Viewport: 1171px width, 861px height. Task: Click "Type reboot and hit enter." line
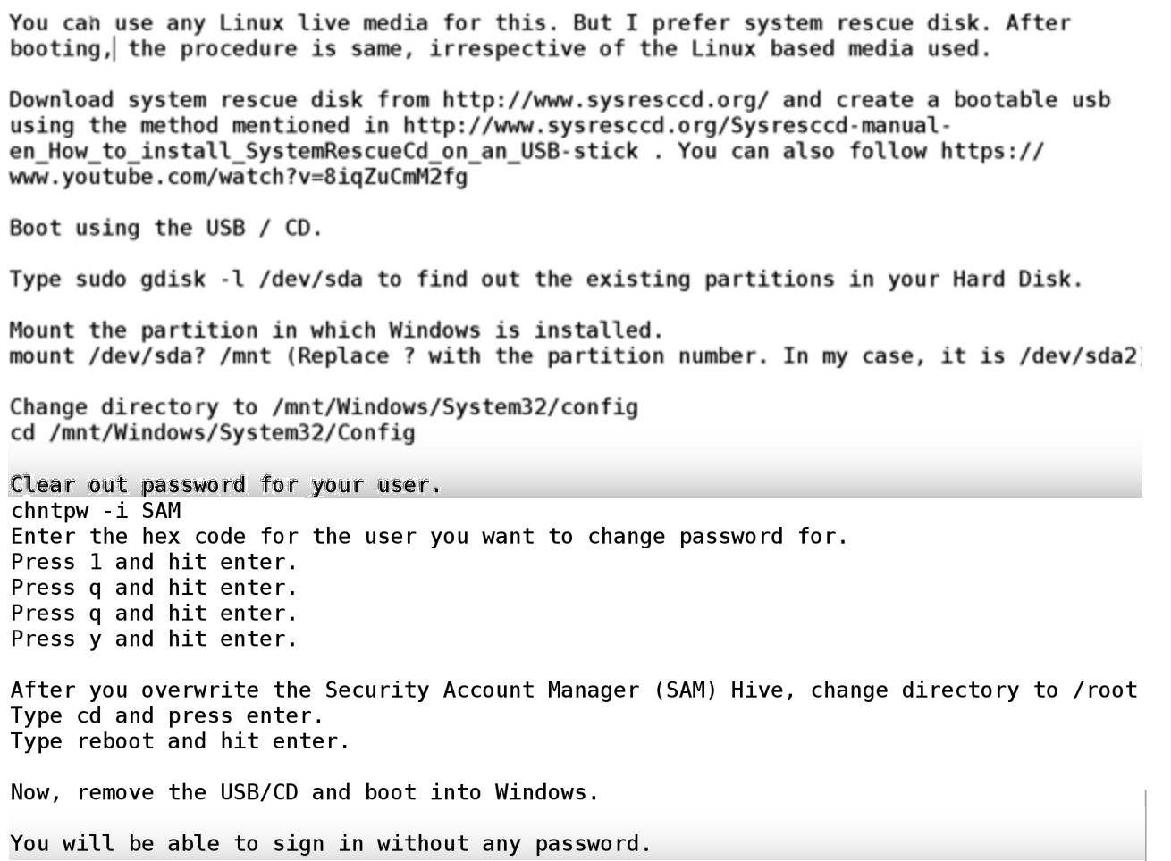tap(180, 741)
